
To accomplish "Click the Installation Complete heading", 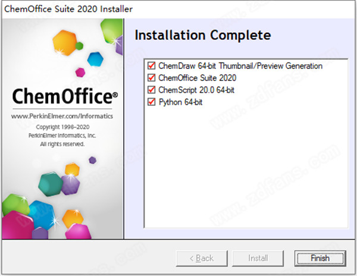I will point(203,35).
